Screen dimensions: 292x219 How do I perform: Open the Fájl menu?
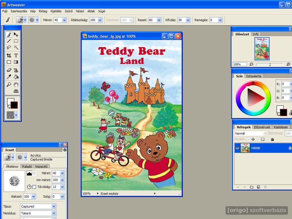[x=5, y=11]
